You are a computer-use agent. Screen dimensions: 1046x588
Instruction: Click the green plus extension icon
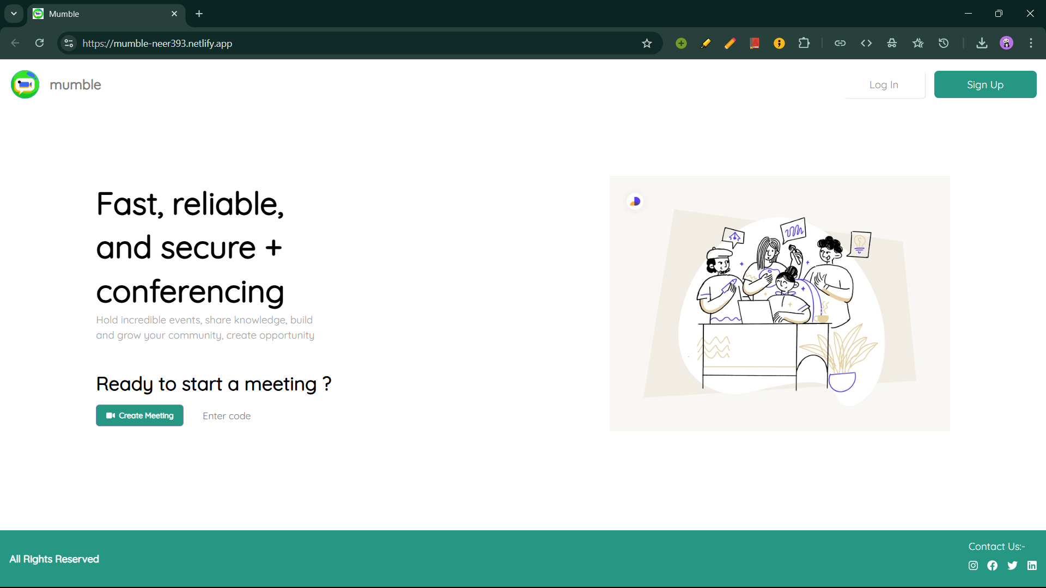click(681, 43)
